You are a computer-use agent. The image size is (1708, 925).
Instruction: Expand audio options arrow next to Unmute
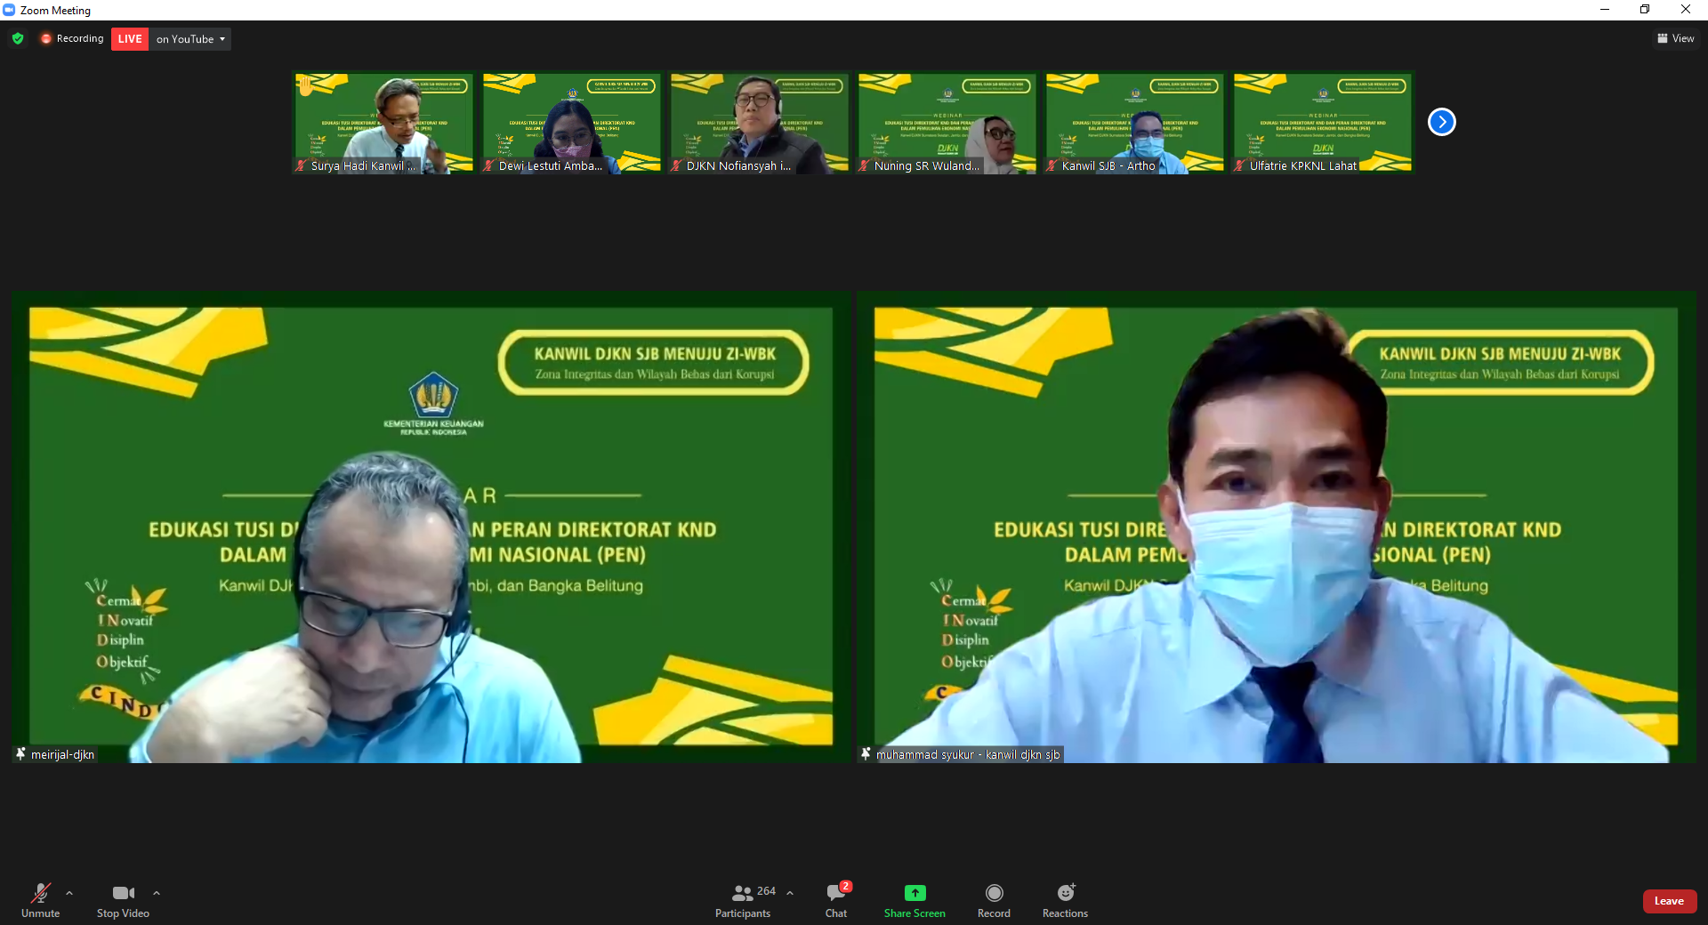click(69, 893)
